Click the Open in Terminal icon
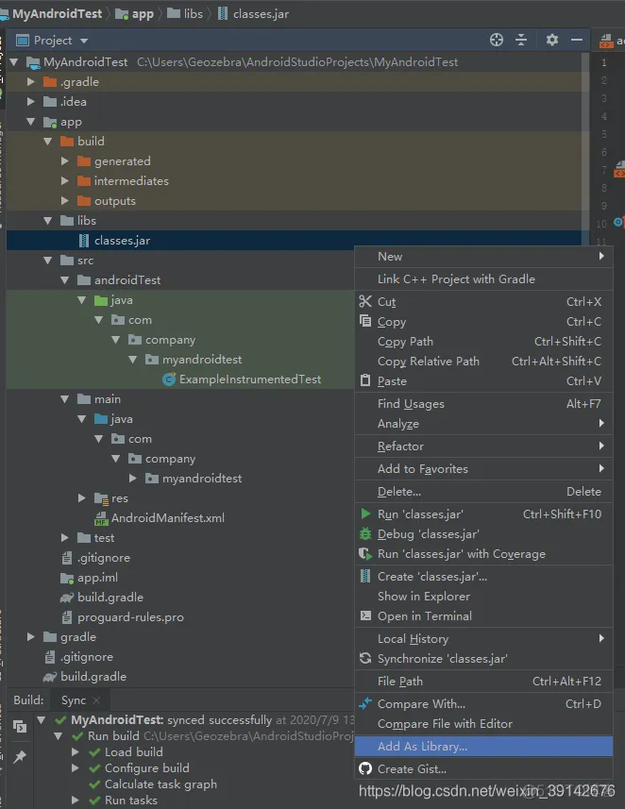625x809 pixels. click(x=364, y=615)
